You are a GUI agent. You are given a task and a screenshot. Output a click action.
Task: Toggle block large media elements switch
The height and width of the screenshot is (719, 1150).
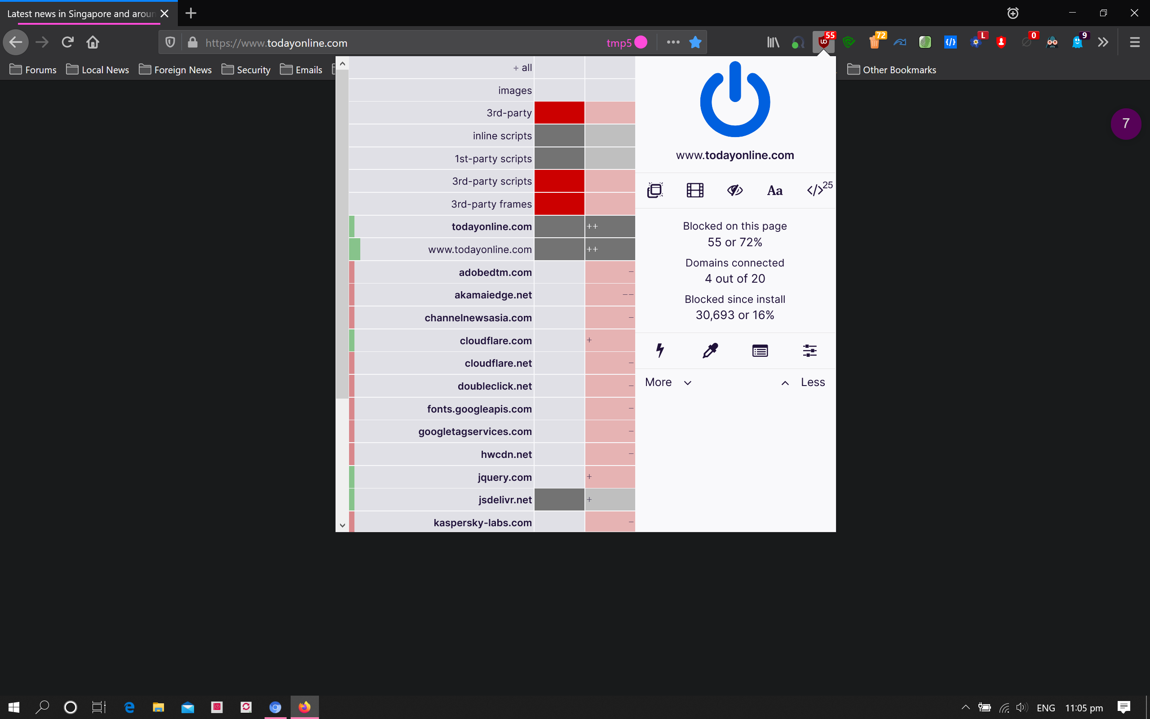(695, 190)
